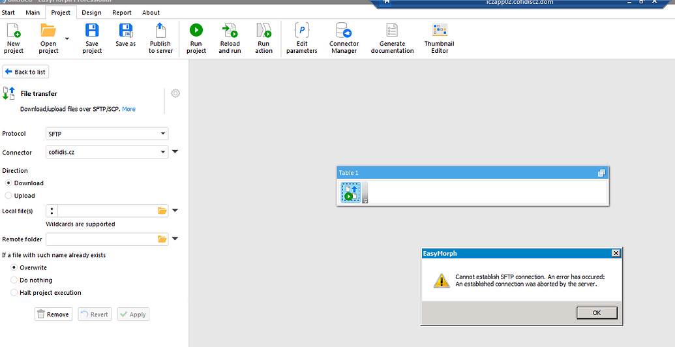Publish to server
The width and height of the screenshot is (675, 347).
[x=160, y=38]
